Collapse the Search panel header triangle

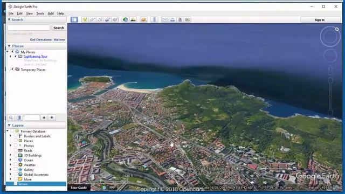click(9, 19)
